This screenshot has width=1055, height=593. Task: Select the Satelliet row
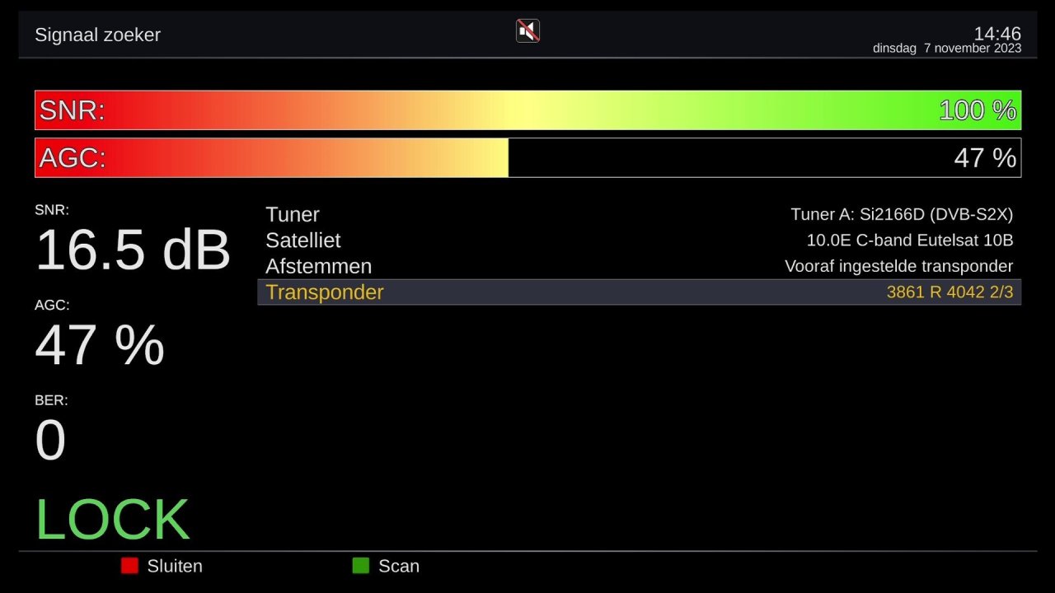point(302,240)
